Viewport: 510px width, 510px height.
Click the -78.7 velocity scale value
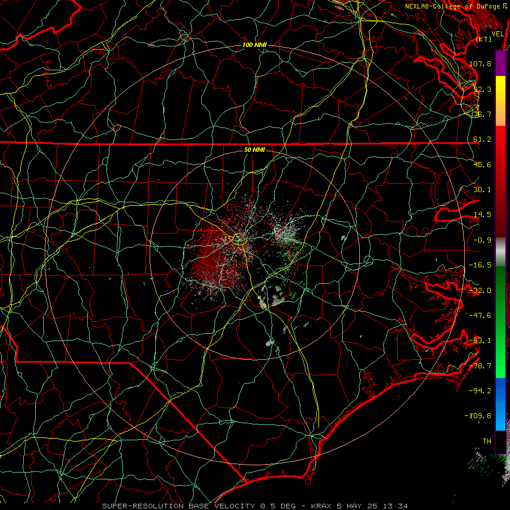480,366
